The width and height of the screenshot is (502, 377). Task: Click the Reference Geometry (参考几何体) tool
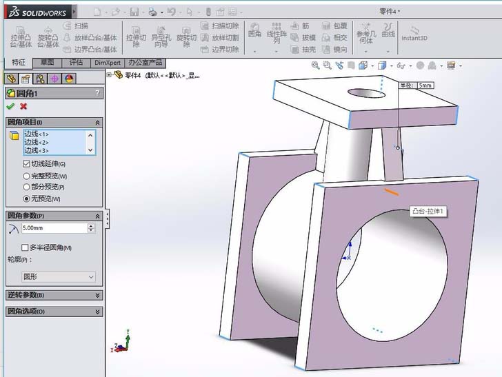click(x=365, y=33)
